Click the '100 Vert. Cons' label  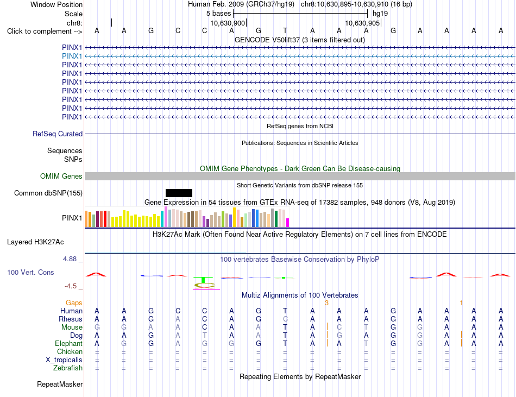30,272
